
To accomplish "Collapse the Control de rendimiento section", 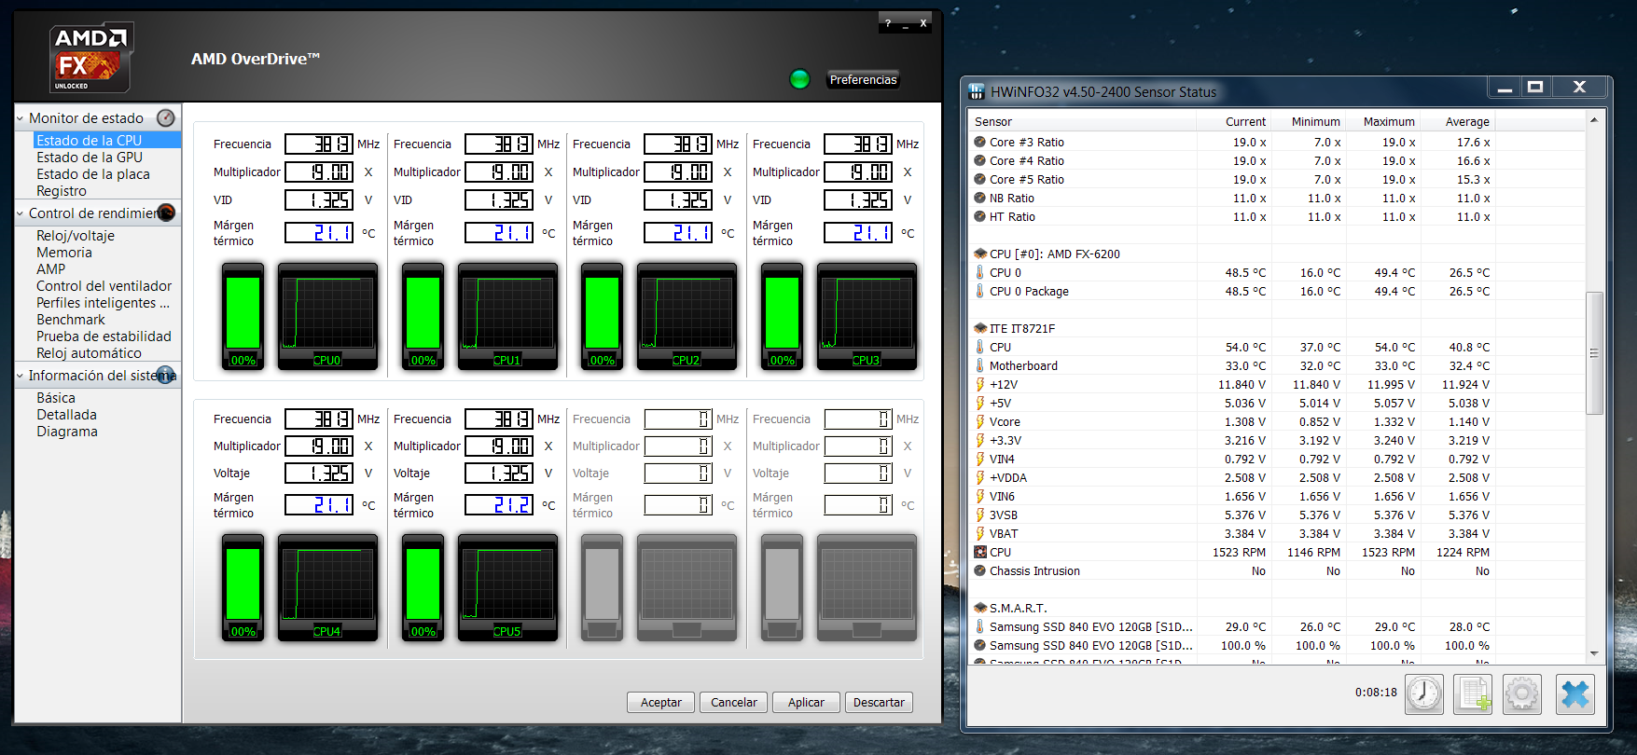I will [21, 213].
